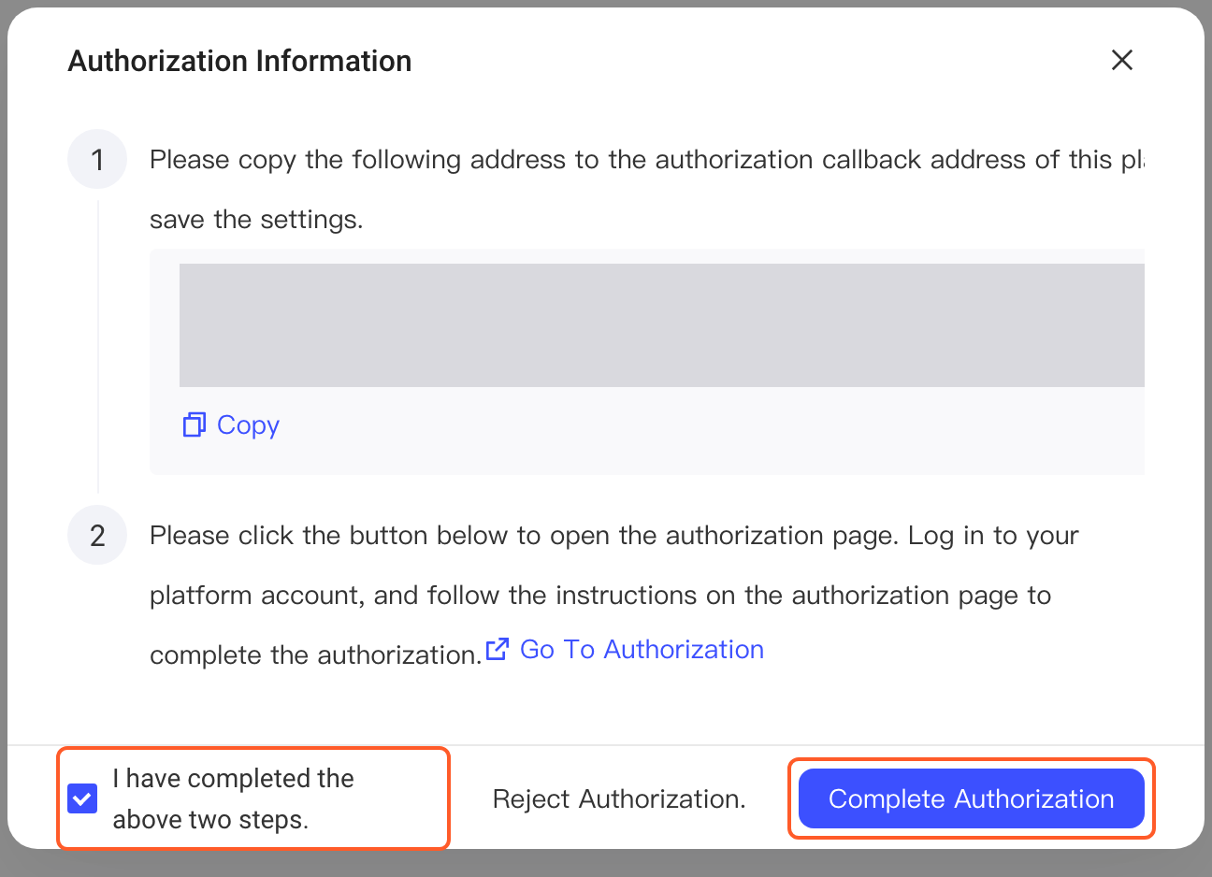This screenshot has width=1212, height=877.
Task: Click the blue Copy text link
Action: [248, 424]
